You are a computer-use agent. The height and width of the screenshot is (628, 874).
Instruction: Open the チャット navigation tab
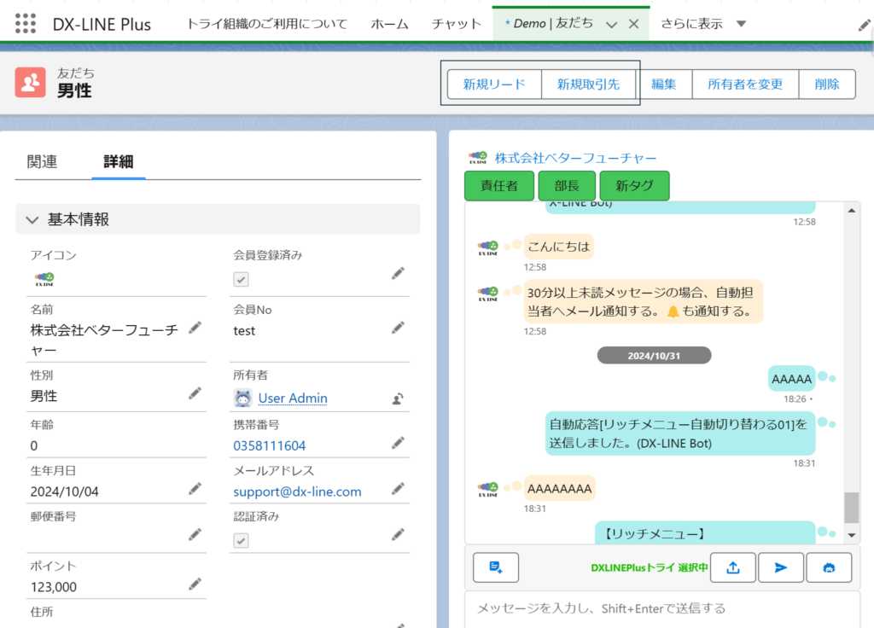tap(457, 24)
